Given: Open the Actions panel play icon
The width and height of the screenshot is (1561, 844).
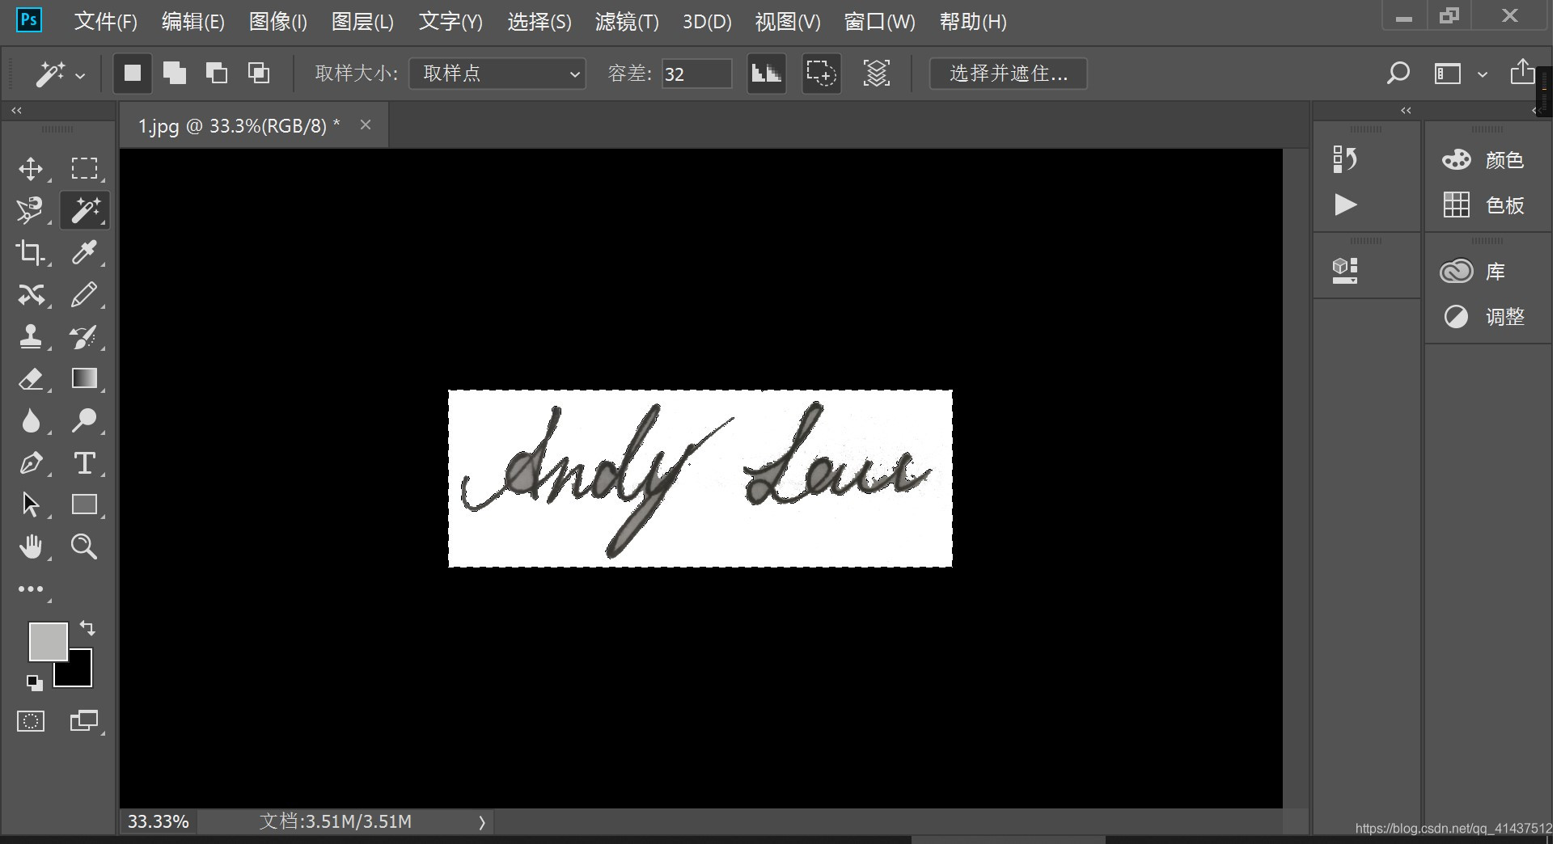Looking at the screenshot, I should coord(1345,205).
